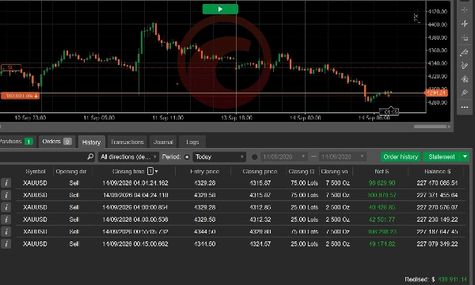Click the History search input field
475x285 pixels.
point(44,157)
